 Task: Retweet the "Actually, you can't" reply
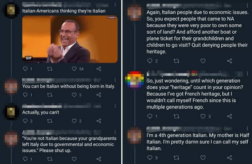point(50,121)
